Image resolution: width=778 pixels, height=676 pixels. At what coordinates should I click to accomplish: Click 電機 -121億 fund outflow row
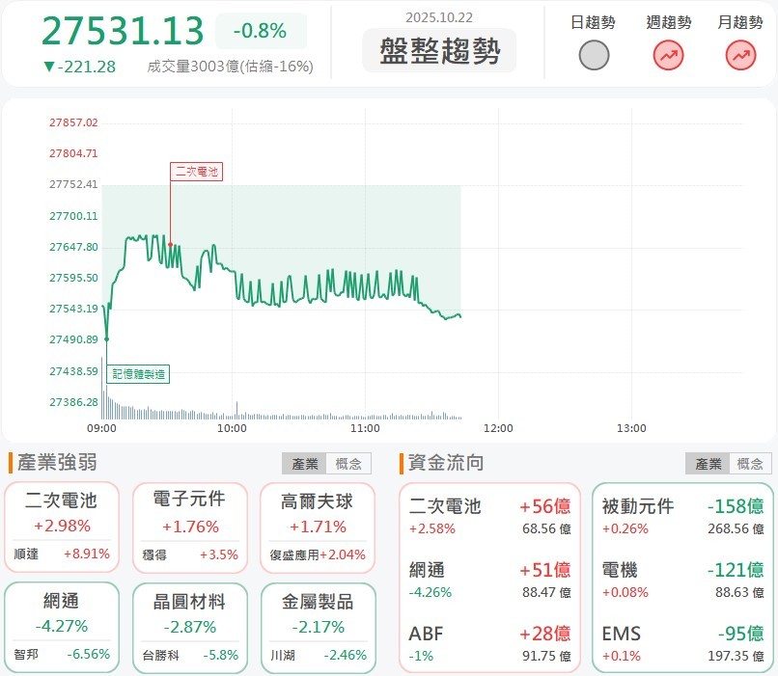[x=682, y=580]
